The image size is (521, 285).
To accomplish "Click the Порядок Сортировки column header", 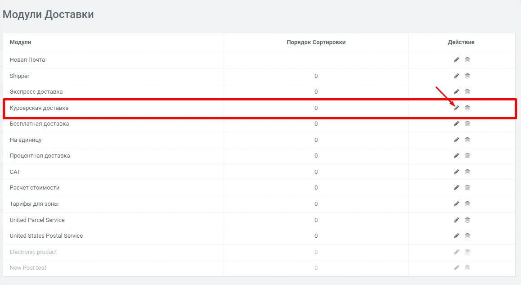I will [316, 42].
